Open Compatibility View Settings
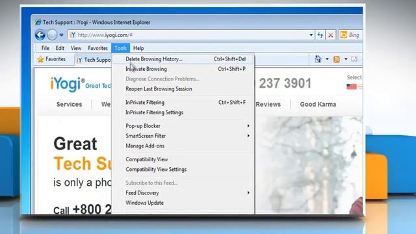Image resolution: width=416 pixels, height=234 pixels. (x=183, y=169)
